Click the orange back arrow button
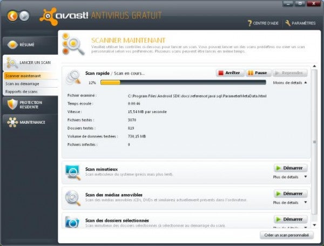Viewport: 324px width, 246px height. pos(12,16)
